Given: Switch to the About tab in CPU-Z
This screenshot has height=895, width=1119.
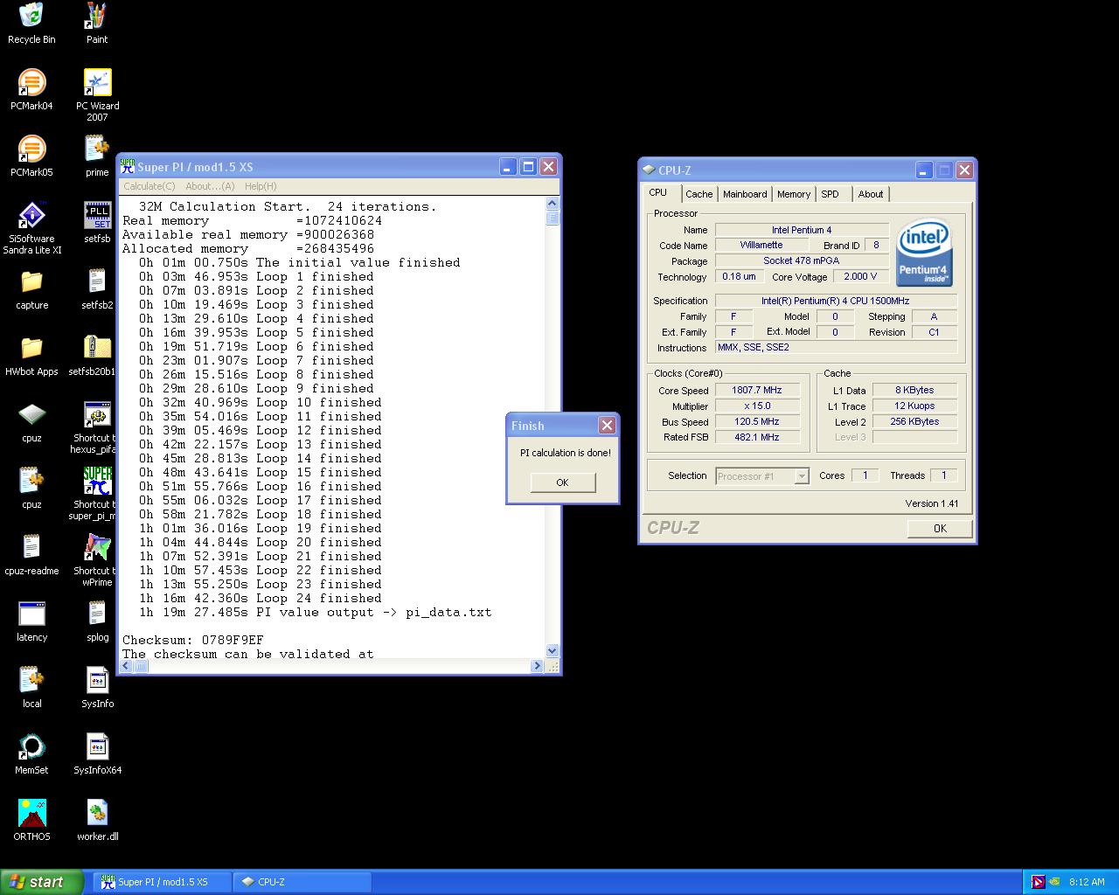Looking at the screenshot, I should tap(871, 194).
